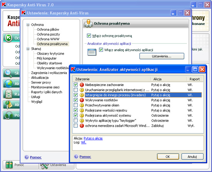Toggle Włącz ochronę proaktywną checkbox
Screen dimensions: 212x172
[89, 36]
